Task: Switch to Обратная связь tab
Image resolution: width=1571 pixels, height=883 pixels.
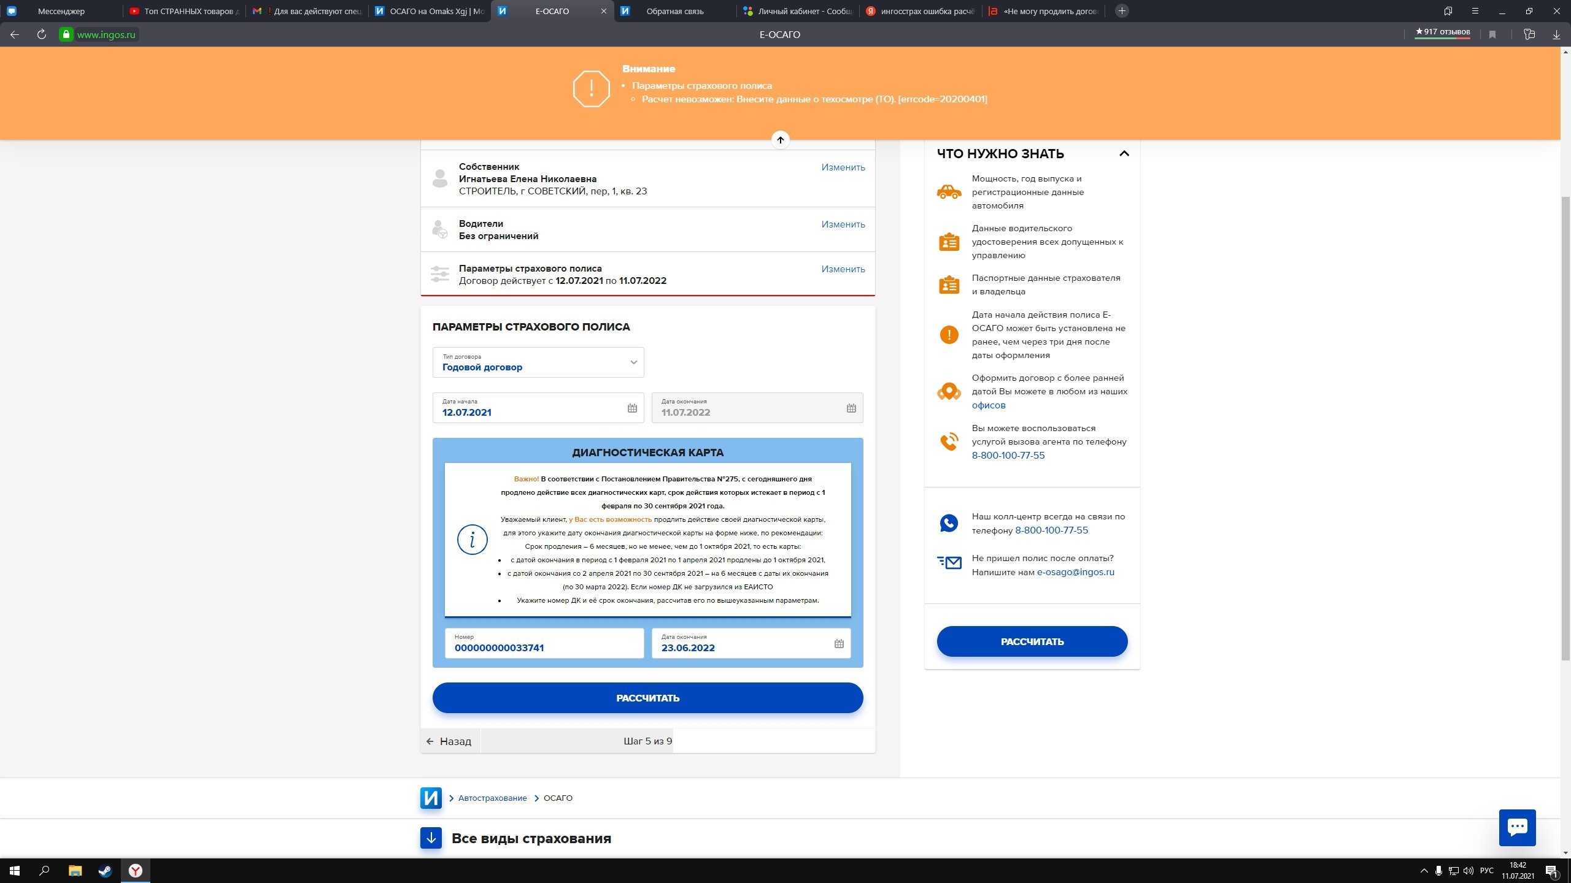Action: (675, 11)
